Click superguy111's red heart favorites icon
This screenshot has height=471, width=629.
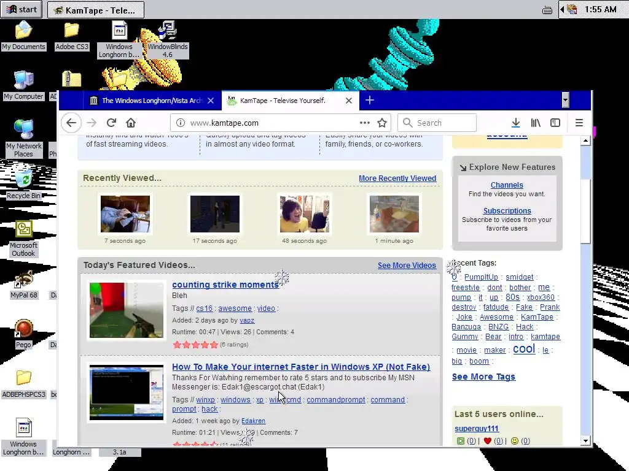point(487,441)
